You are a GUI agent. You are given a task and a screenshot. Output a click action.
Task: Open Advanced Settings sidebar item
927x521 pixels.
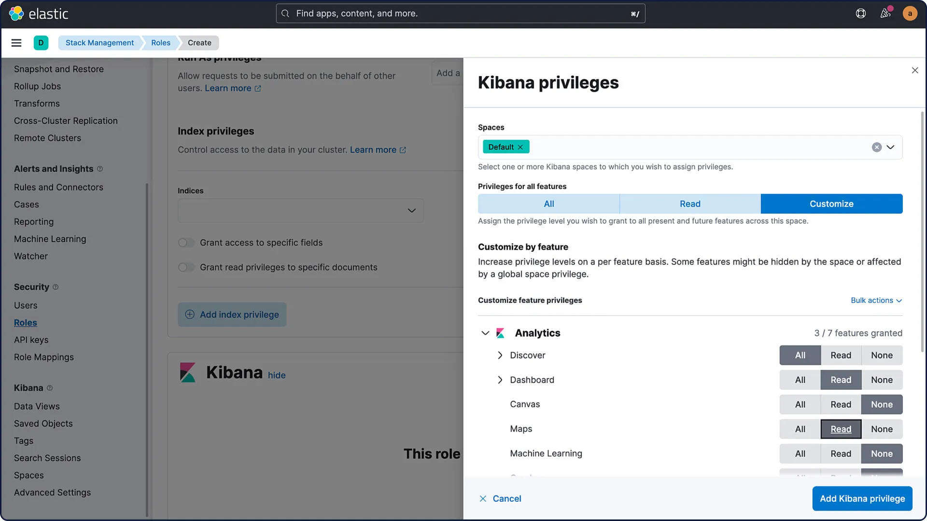[x=52, y=493]
